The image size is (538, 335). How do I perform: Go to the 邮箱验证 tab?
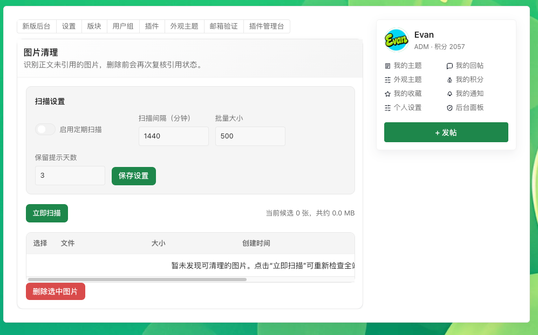(x=224, y=26)
